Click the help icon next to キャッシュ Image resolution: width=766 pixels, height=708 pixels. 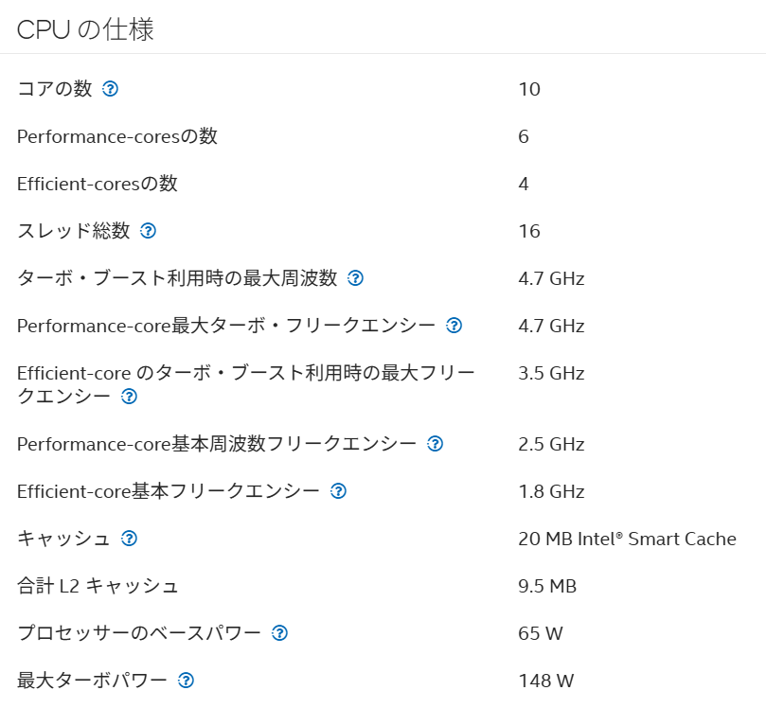(129, 539)
